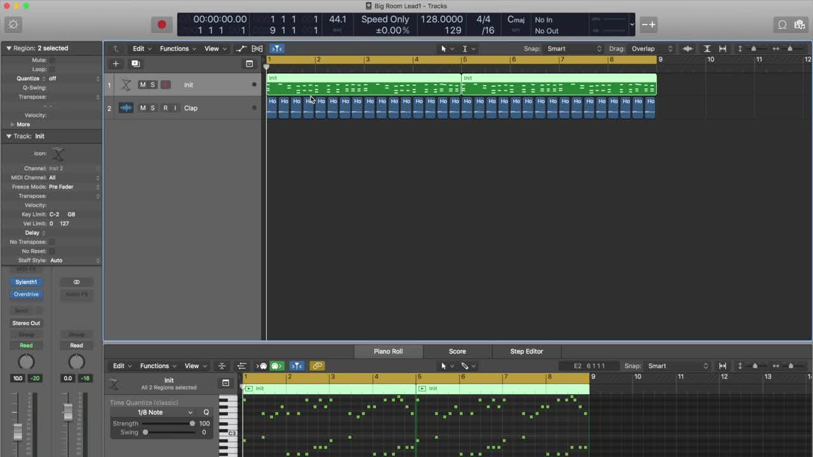Expand the More disclosure triangle in Region inspector
This screenshot has width=813, height=457.
(x=12, y=124)
